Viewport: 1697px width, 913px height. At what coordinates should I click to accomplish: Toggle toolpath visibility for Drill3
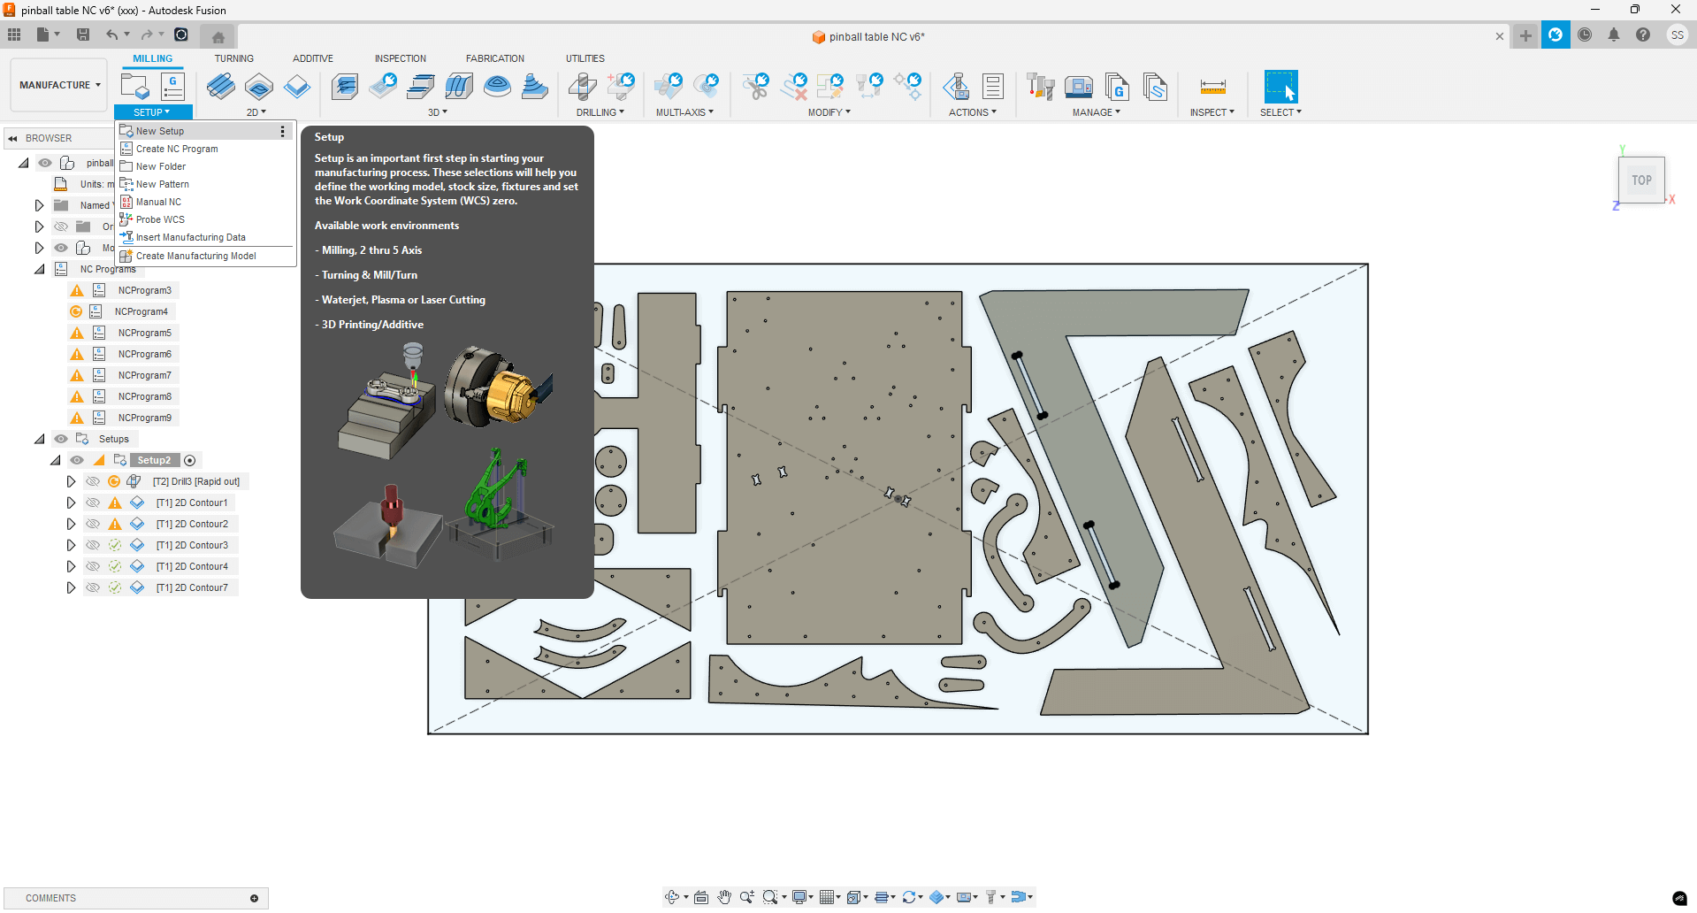pyautogui.click(x=93, y=481)
